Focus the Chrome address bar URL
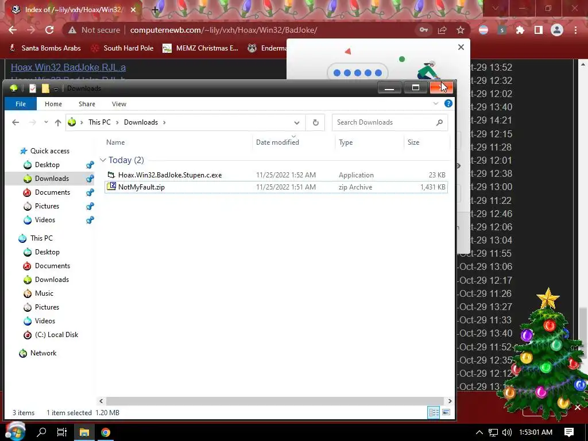 [223, 30]
